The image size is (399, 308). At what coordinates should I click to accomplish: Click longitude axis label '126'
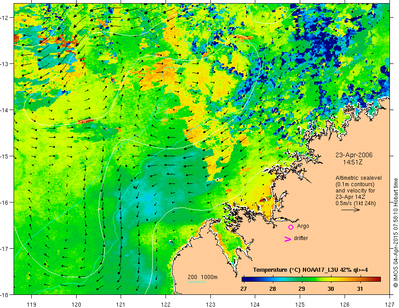345,304
